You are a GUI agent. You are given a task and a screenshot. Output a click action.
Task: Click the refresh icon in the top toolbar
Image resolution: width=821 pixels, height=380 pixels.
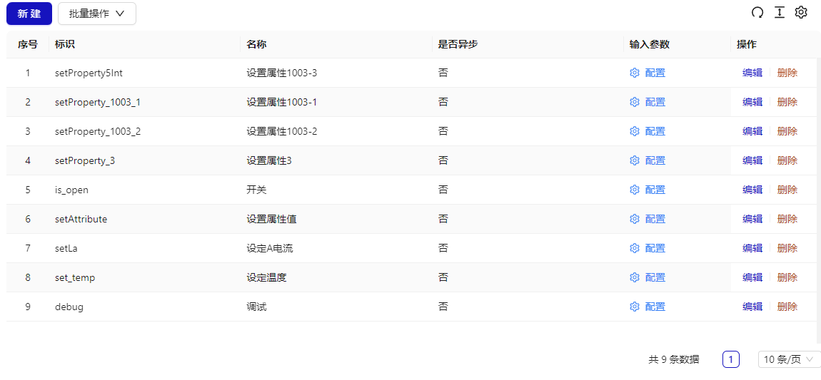[x=757, y=13]
